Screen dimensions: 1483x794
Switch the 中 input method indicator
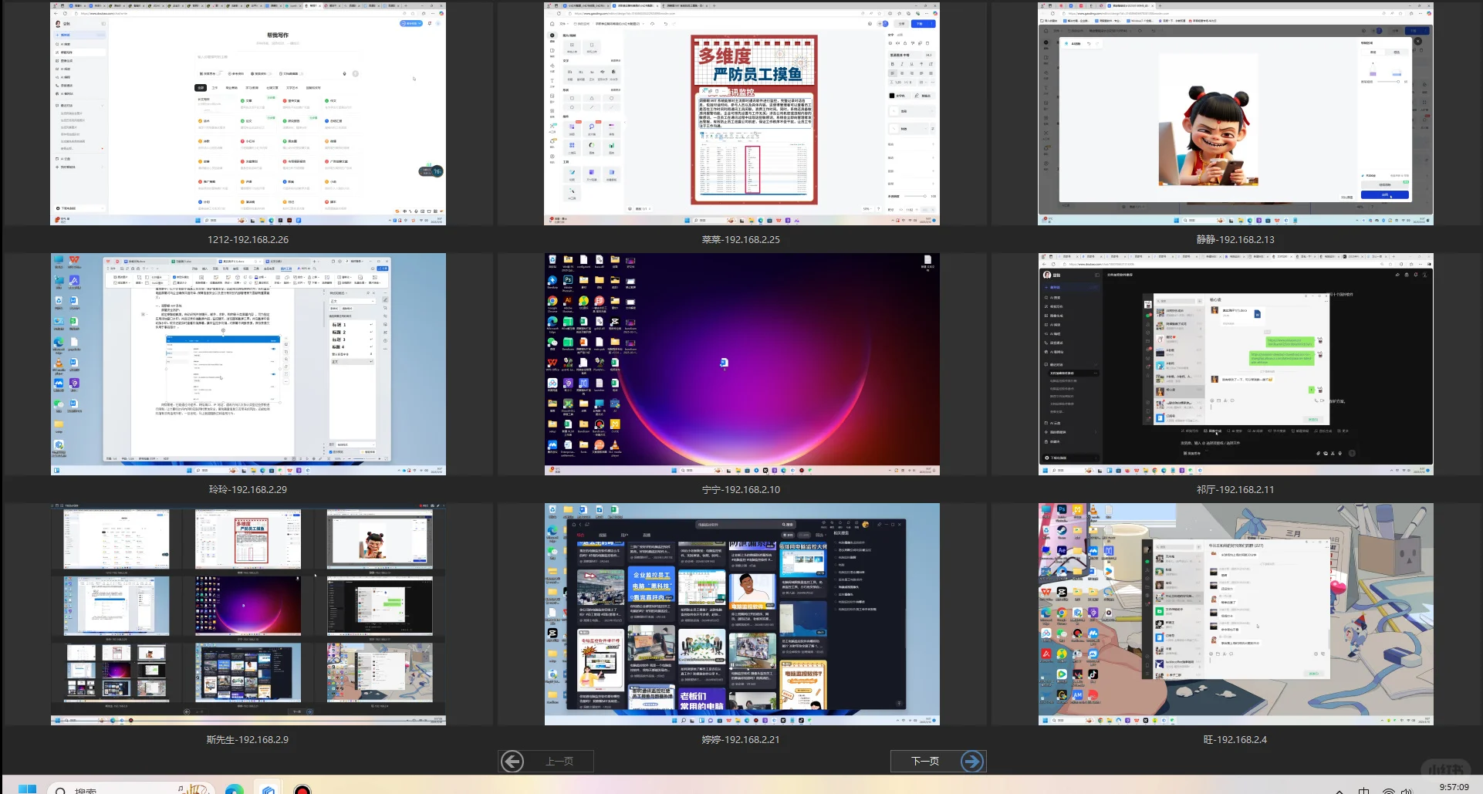click(x=1364, y=790)
